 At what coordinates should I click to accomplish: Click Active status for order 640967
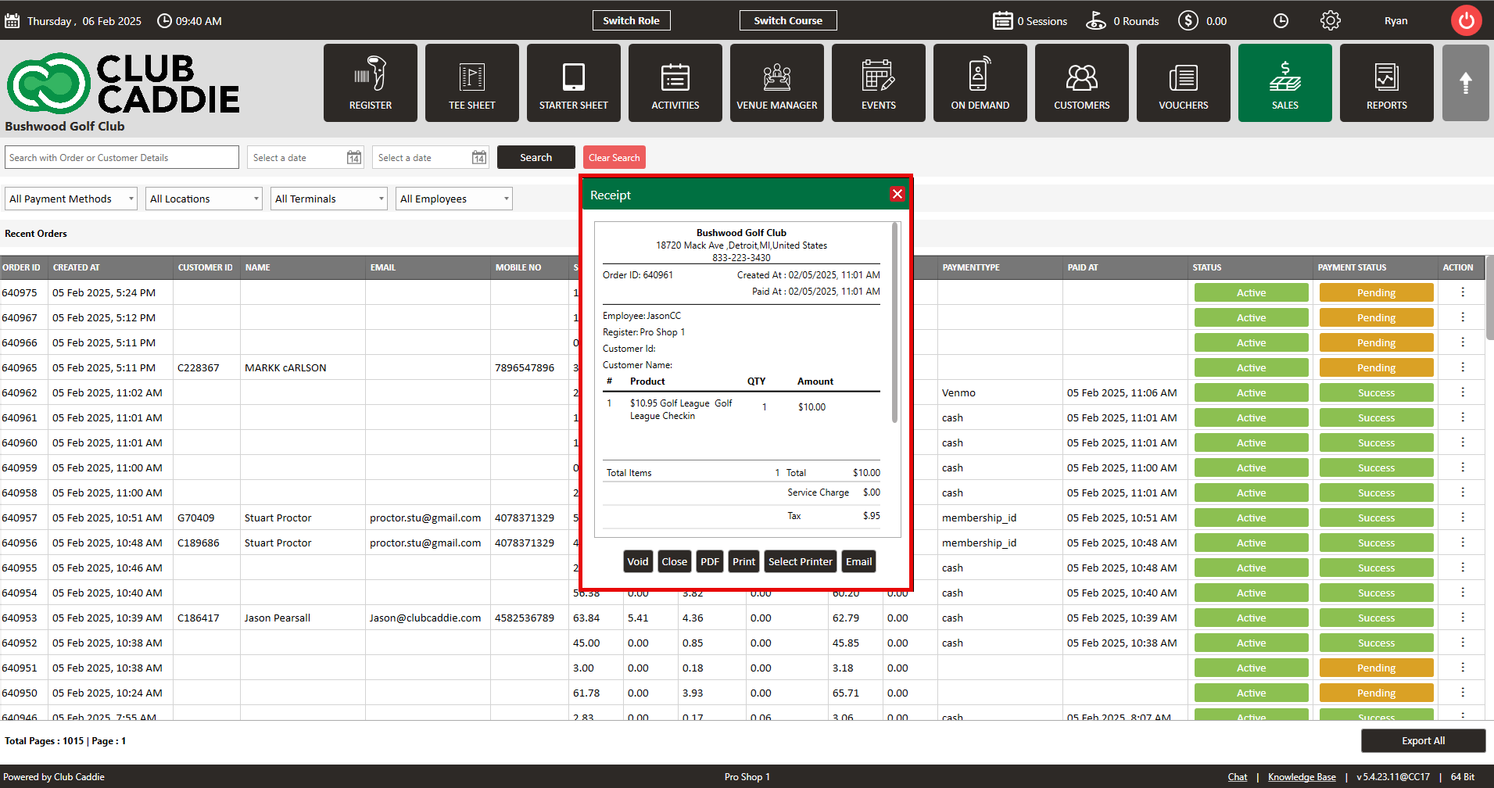1251,317
